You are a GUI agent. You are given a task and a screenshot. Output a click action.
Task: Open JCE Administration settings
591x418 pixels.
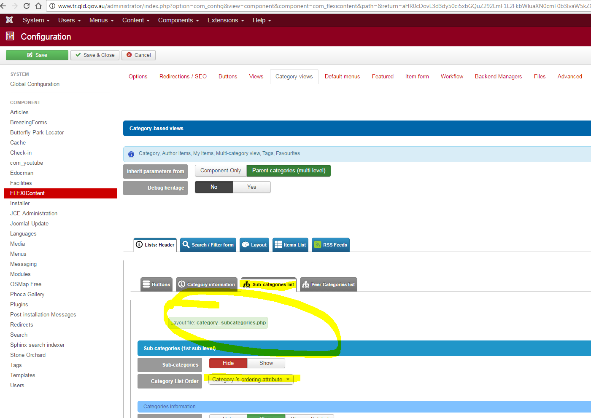tap(34, 214)
